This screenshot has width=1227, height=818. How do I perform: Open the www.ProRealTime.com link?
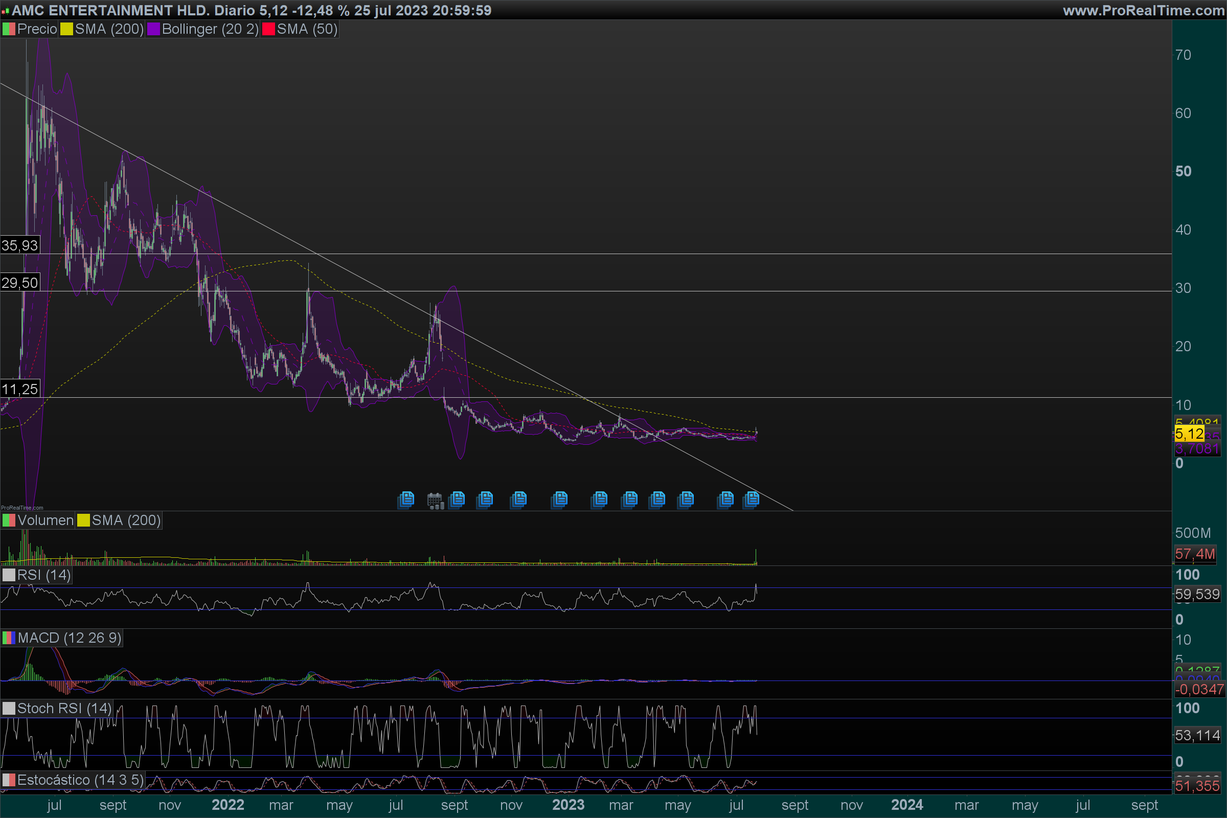coord(1143,10)
